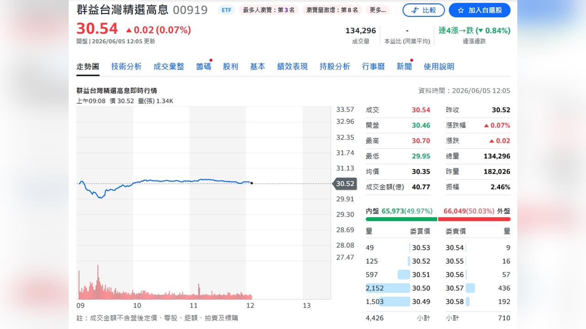Viewport: 586px width, 329px height.
Task: Open the 成交彙整 tab
Action: tap(169, 67)
